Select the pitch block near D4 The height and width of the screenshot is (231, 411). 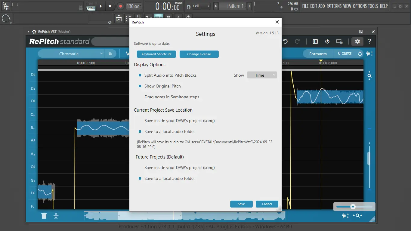(330, 97)
